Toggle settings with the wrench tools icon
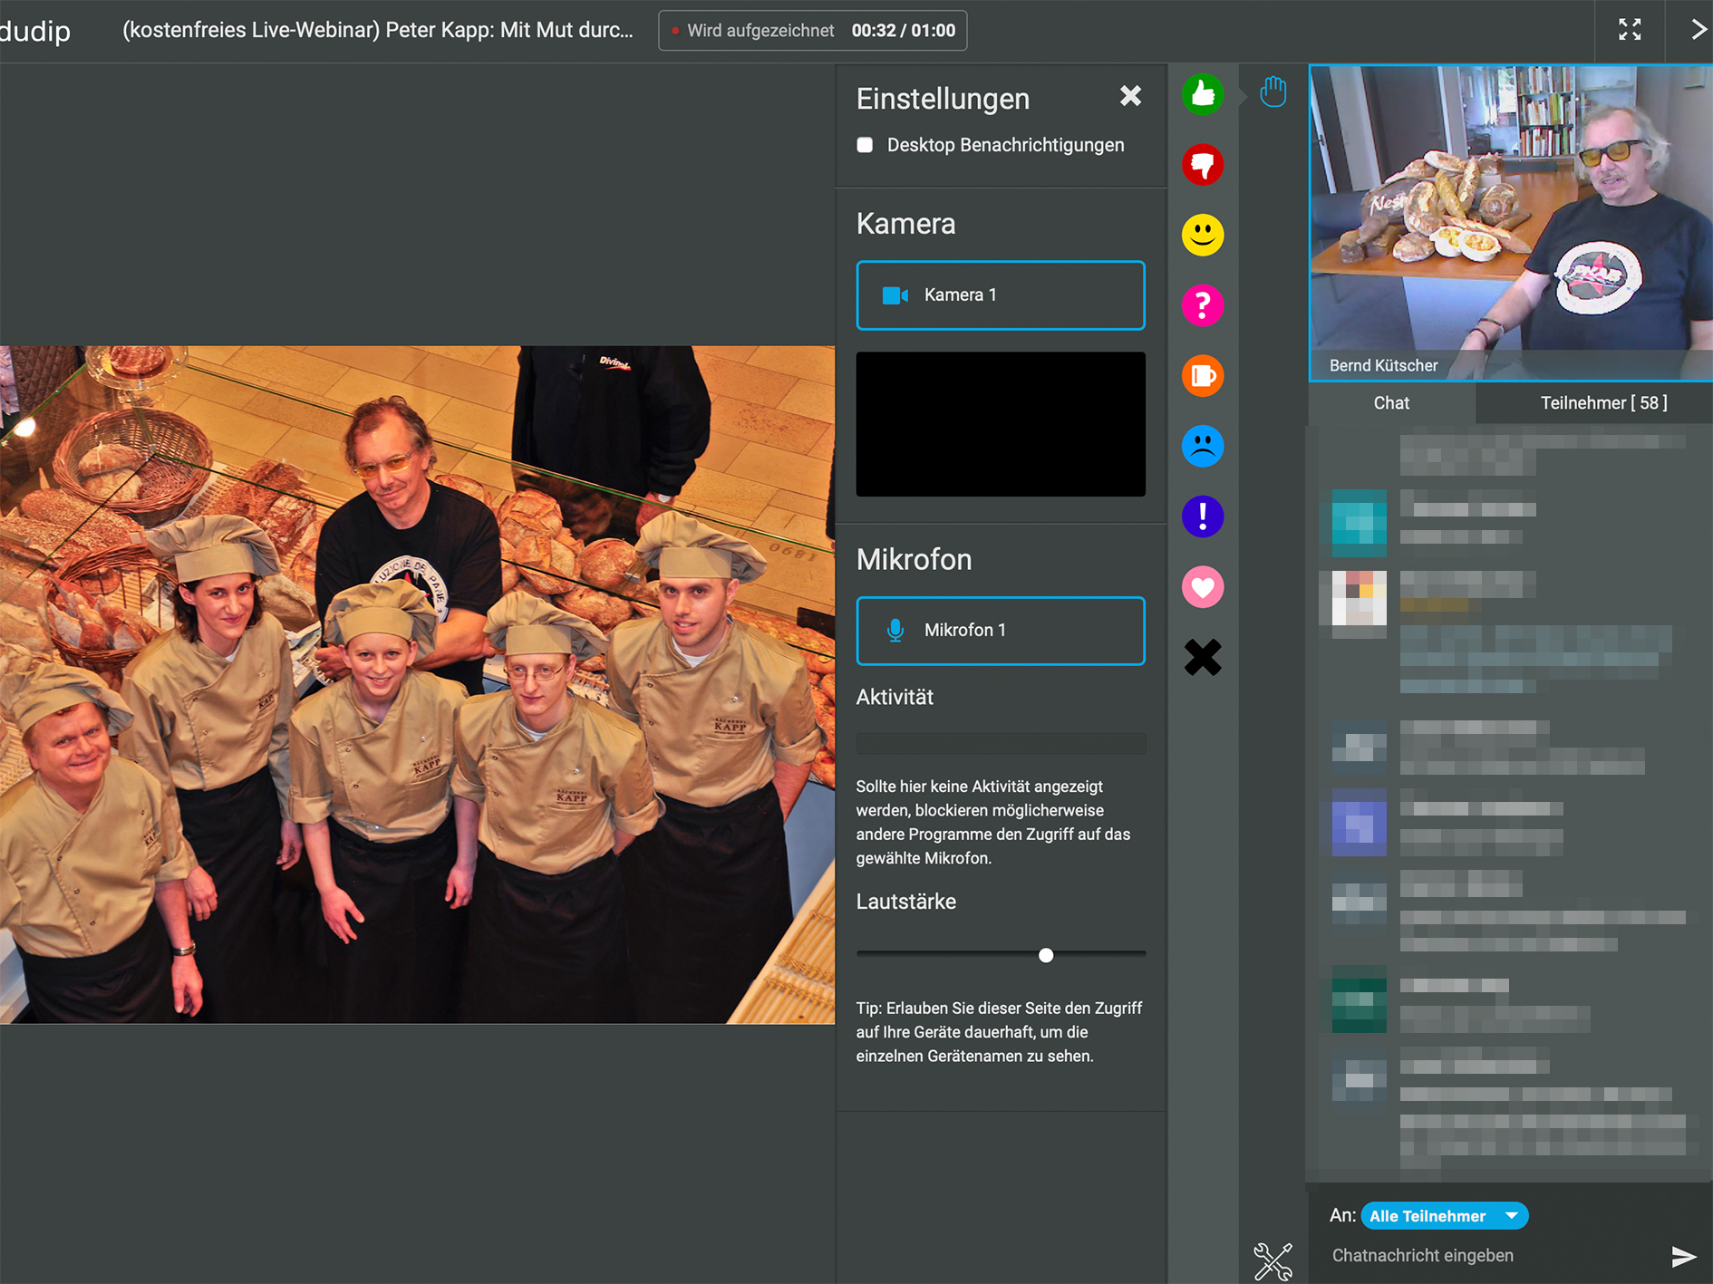Viewport: 1713px width, 1284px height. point(1273,1260)
